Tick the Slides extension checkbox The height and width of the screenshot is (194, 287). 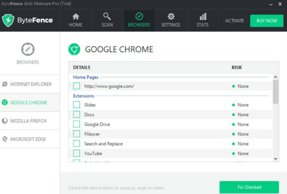[x=77, y=105]
